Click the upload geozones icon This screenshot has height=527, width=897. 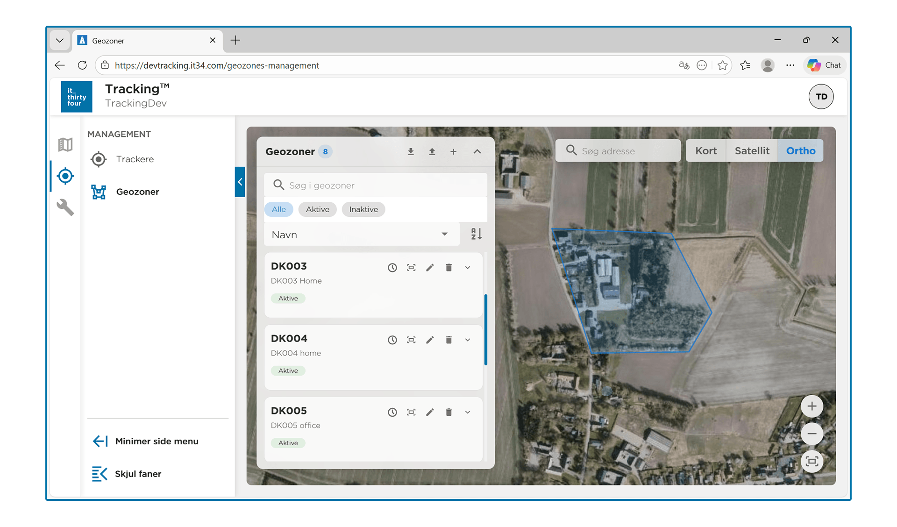[x=432, y=151]
